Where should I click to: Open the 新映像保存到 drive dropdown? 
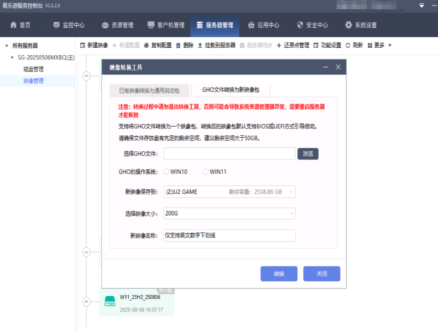[230, 191]
